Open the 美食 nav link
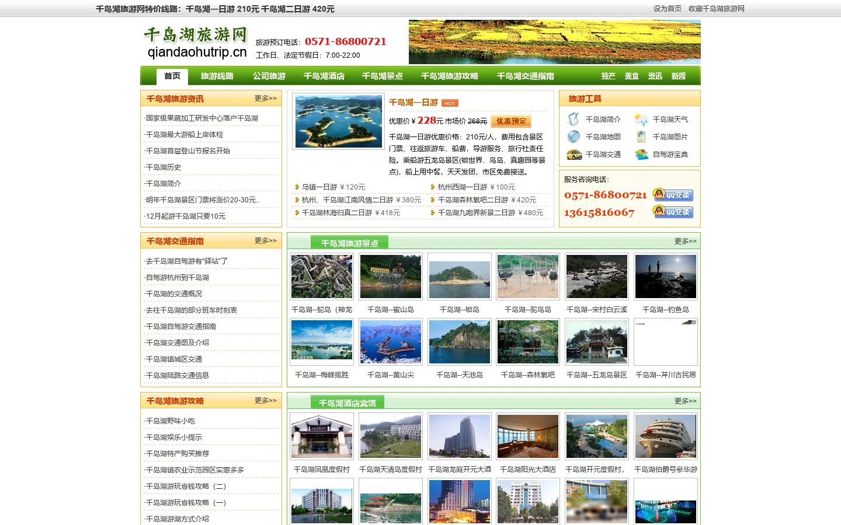The image size is (841, 525). coord(632,76)
